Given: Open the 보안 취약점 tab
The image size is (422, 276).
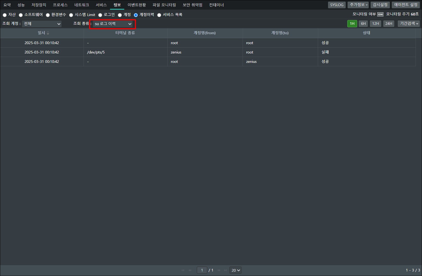Looking at the screenshot, I should click(192, 5).
